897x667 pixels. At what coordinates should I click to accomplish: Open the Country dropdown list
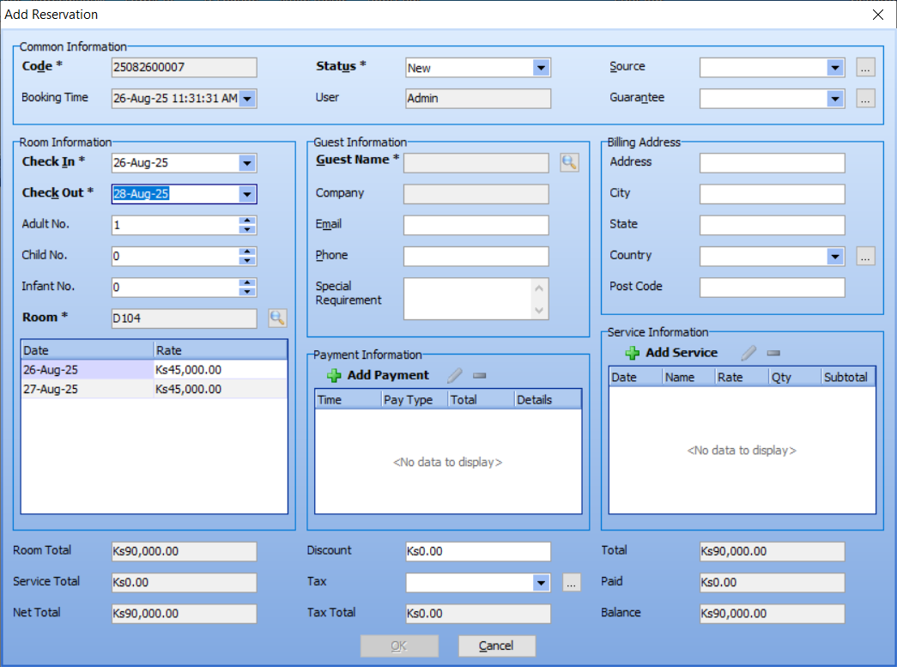(x=835, y=256)
